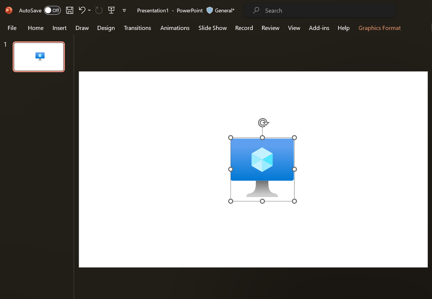Screen dimensions: 432x299
Task: Select slide 1 thumbnail in panel
Action: [39, 57]
